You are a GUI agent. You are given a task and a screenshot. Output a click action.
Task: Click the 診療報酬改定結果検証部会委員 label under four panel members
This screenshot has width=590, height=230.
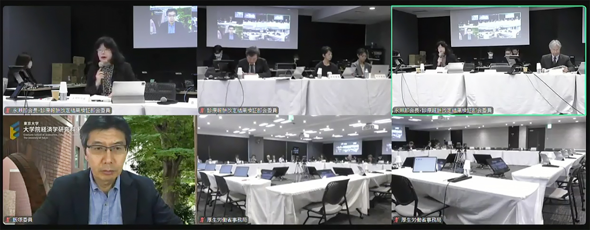click(x=242, y=111)
